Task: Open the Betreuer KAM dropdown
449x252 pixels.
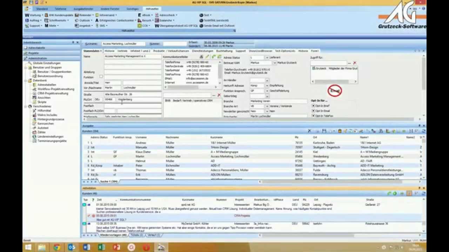Action: 275,63
